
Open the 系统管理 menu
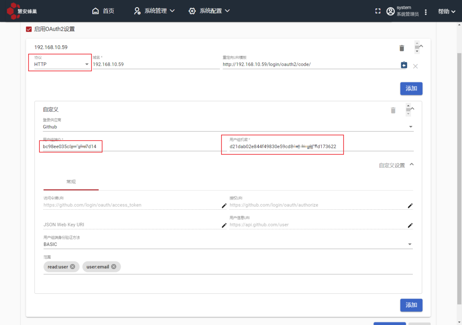click(x=154, y=11)
